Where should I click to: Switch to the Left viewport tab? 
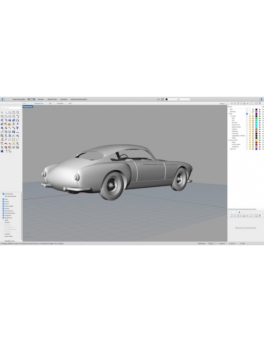[x=70, y=103]
